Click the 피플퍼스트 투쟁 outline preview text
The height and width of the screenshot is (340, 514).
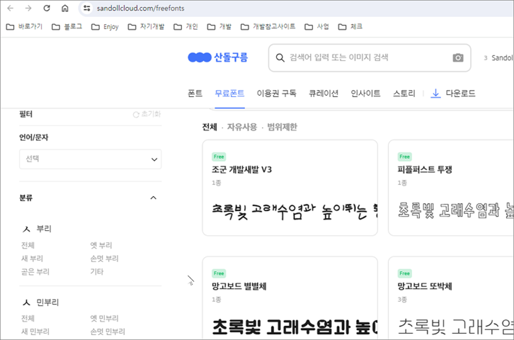(x=456, y=209)
